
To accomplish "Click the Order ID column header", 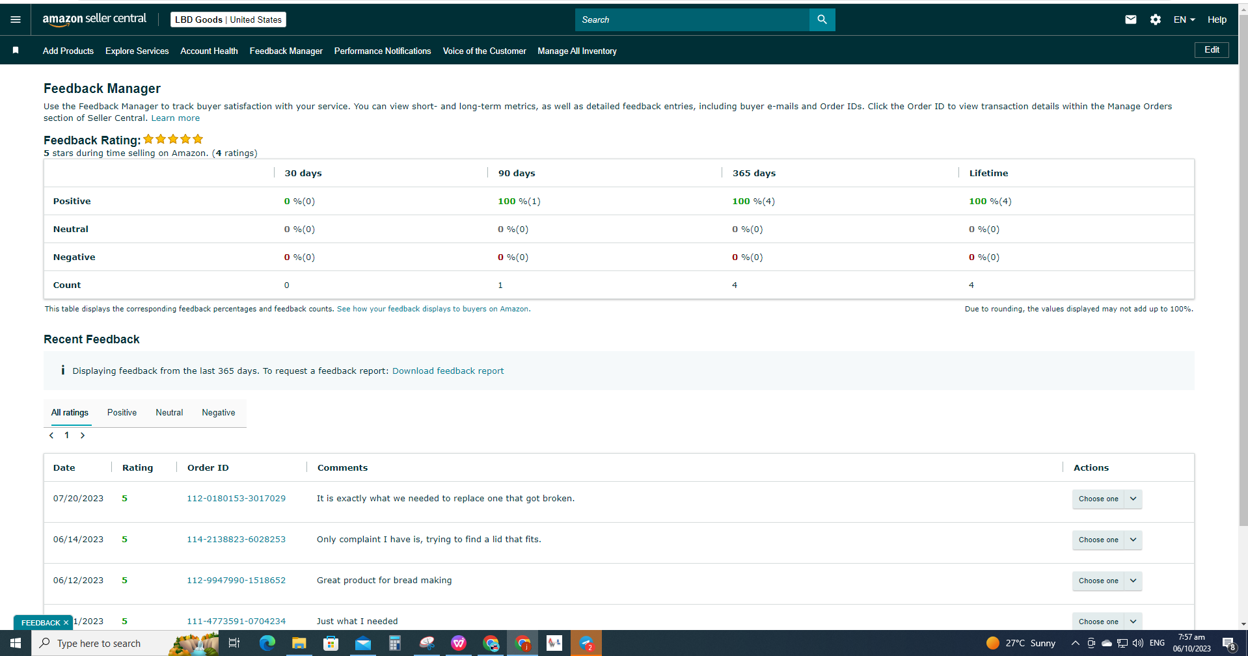I will [x=208, y=467].
